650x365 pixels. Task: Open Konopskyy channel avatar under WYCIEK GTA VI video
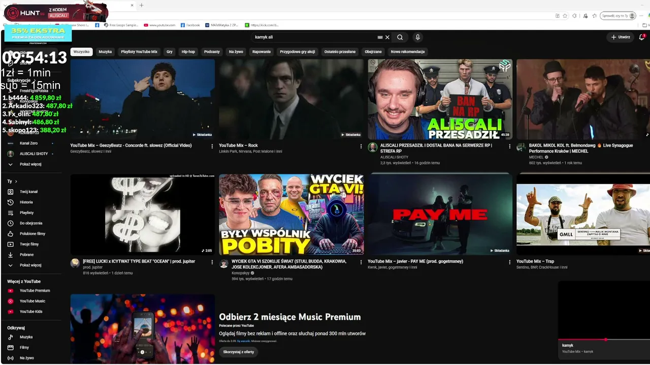[224, 264]
